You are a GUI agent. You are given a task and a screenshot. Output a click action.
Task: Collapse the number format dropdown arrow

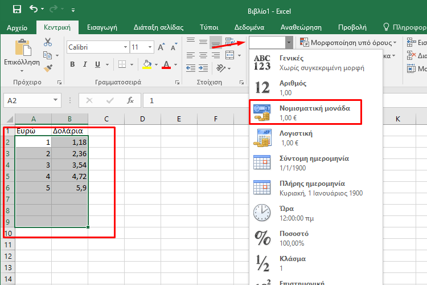[289, 42]
